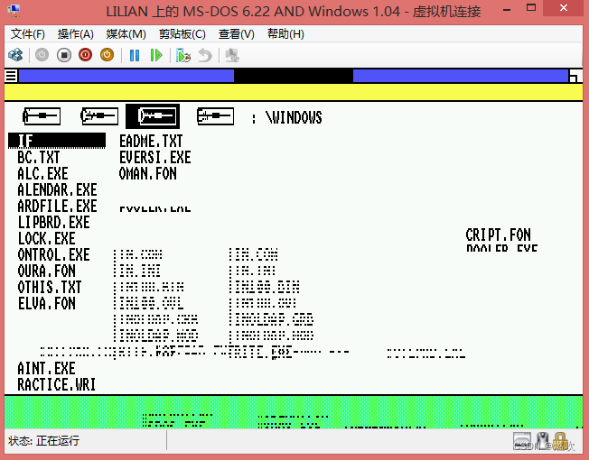Select the RACTICE.WRI file

[57, 384]
